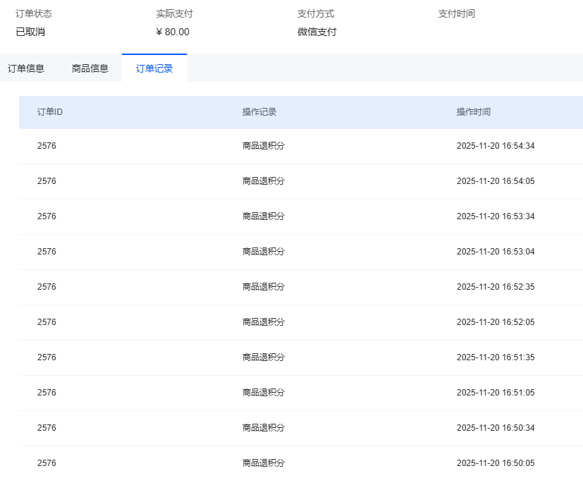Click the 订单ID column header

tap(50, 112)
